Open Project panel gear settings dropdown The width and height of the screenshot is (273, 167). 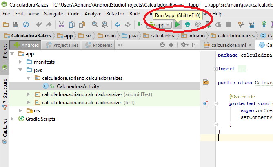click(x=184, y=45)
